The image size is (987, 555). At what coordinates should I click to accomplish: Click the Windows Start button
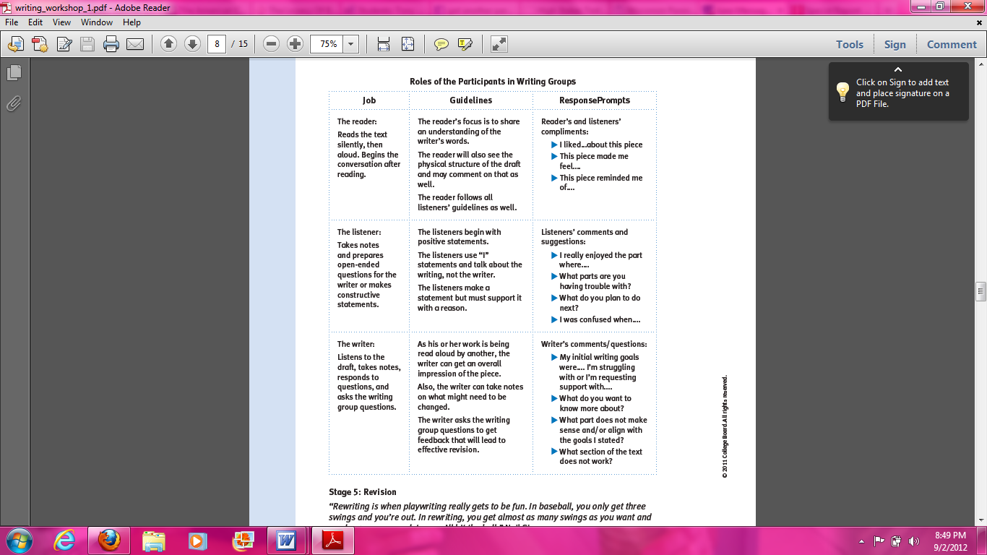click(19, 540)
